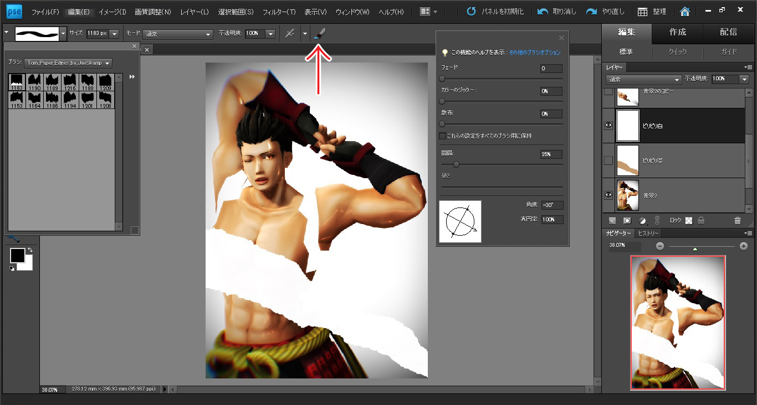Open the フィルター(T) menu

[279, 12]
